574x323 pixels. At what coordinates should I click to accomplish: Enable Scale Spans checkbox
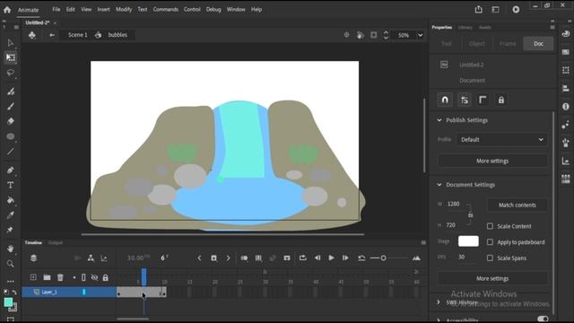click(x=490, y=258)
